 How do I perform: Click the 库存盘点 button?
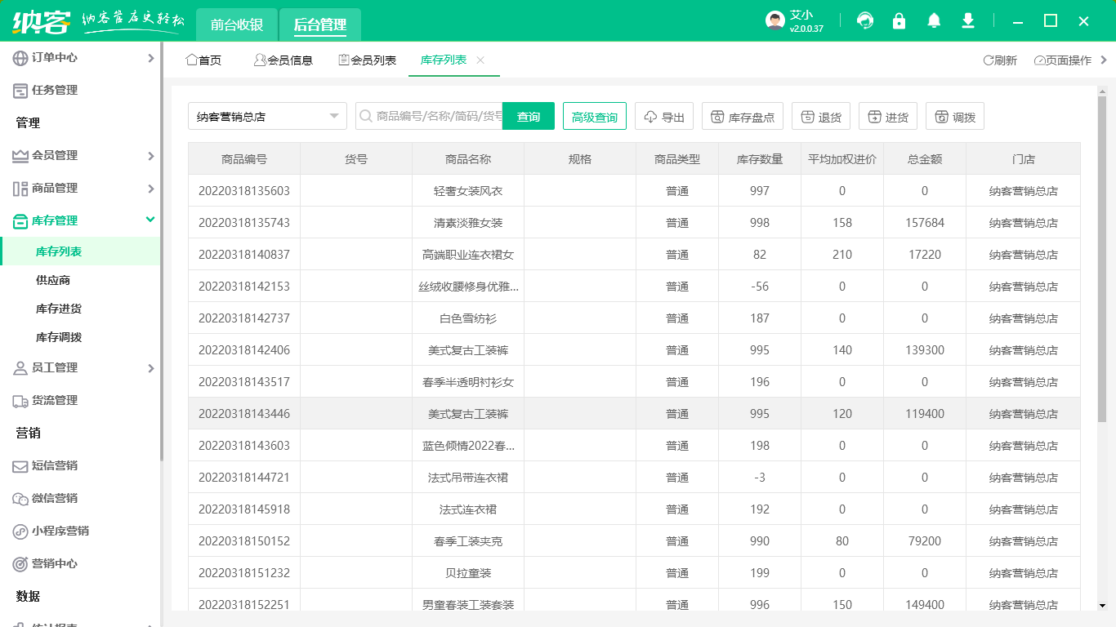(743, 117)
